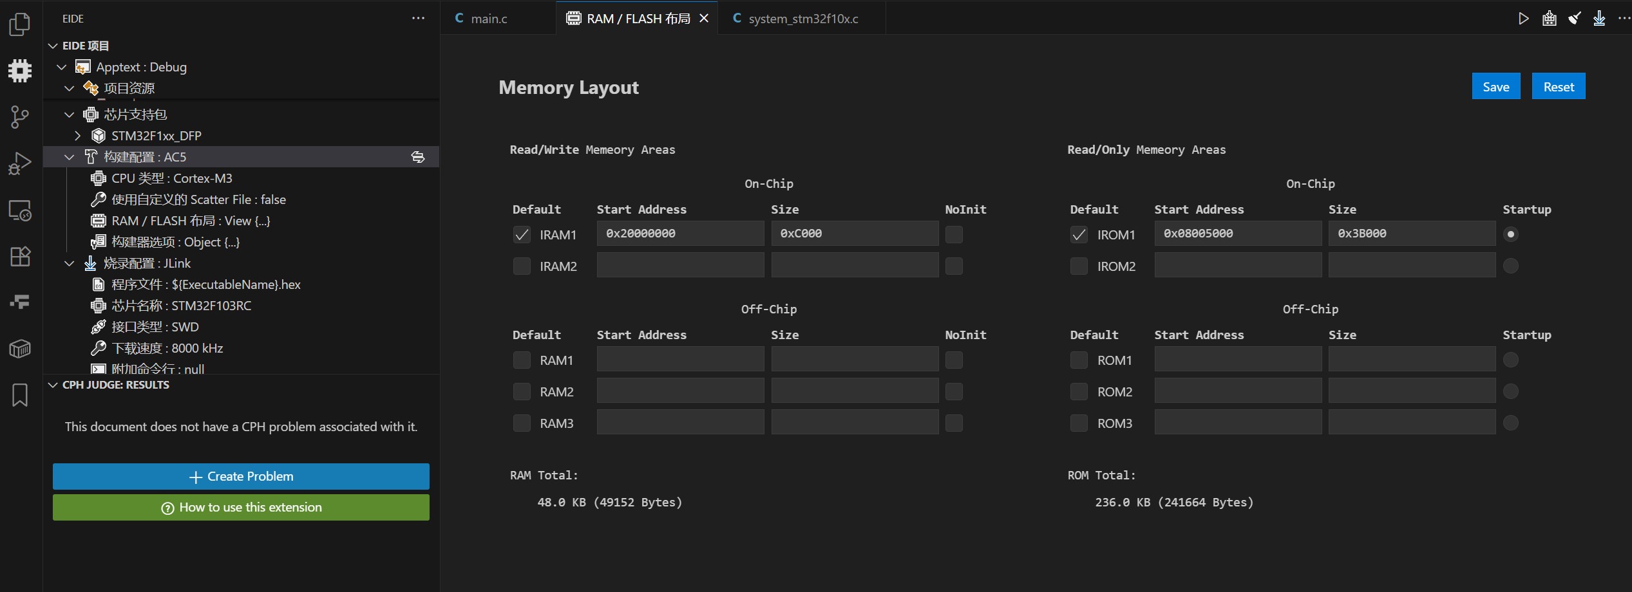Image resolution: width=1632 pixels, height=592 pixels.
Task: Click the Reset button
Action: pos(1559,87)
